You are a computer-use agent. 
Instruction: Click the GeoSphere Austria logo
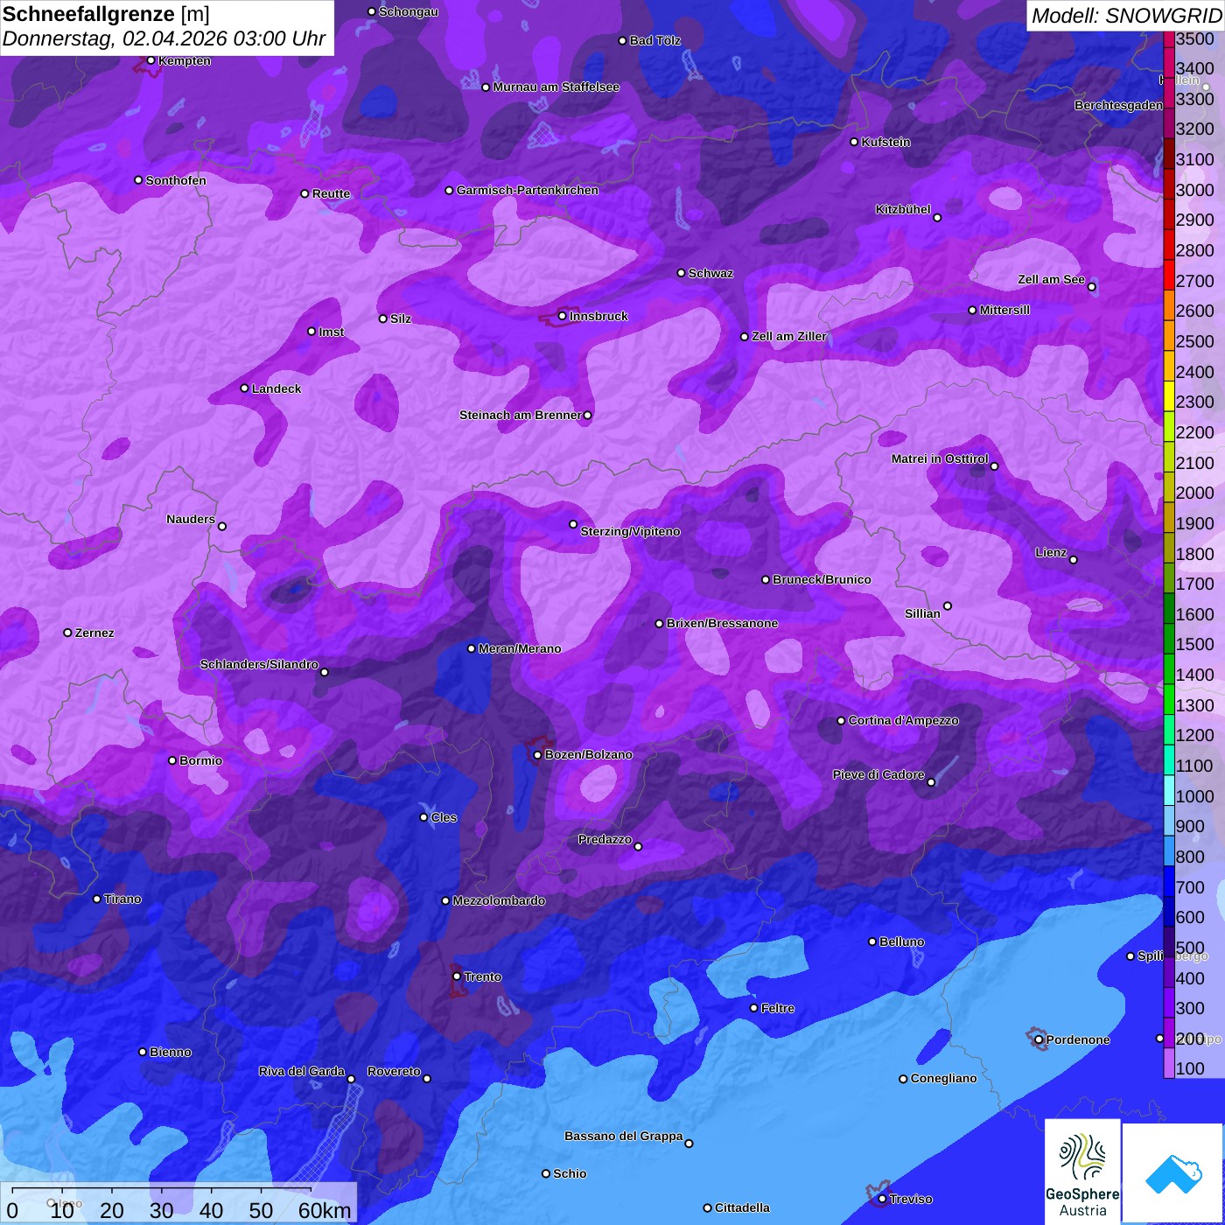click(1082, 1172)
